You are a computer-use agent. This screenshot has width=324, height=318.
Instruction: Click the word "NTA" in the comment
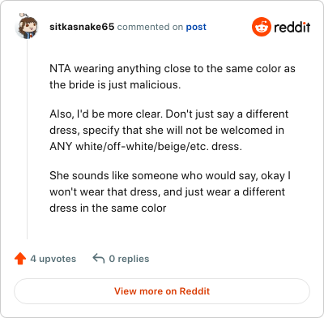click(60, 69)
